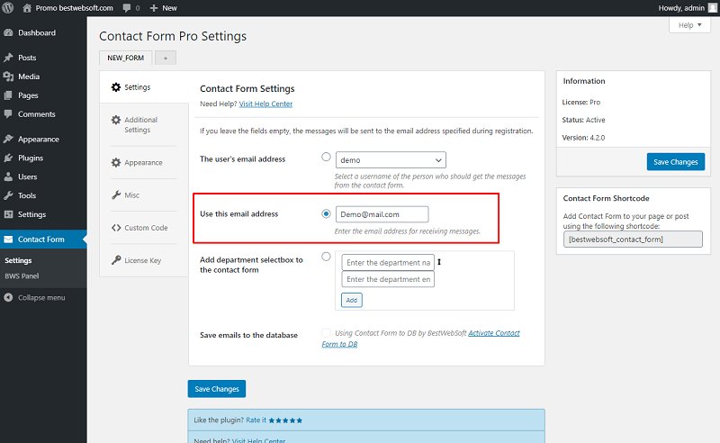
Task: Click the Posts pin icon
Action: pyautogui.click(x=8, y=58)
